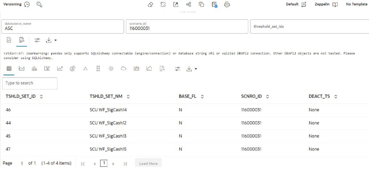Open the Versioning history clock icon
Viewport: 369px width, 169px height.
27,4
